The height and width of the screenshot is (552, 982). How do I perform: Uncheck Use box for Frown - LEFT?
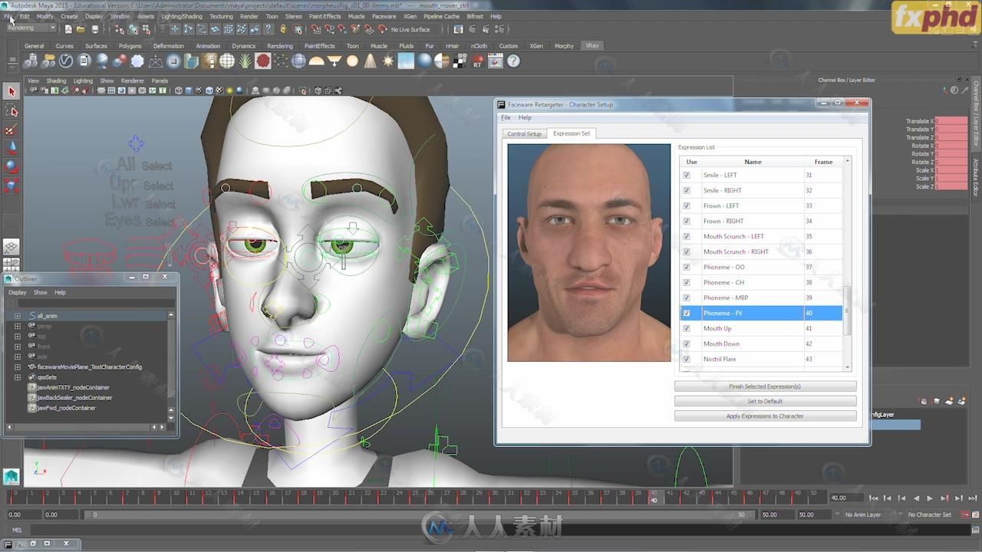tap(687, 205)
